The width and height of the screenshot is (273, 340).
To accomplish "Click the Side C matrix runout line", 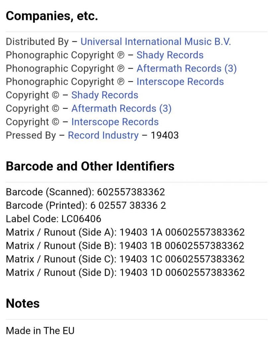I will coord(125,259).
